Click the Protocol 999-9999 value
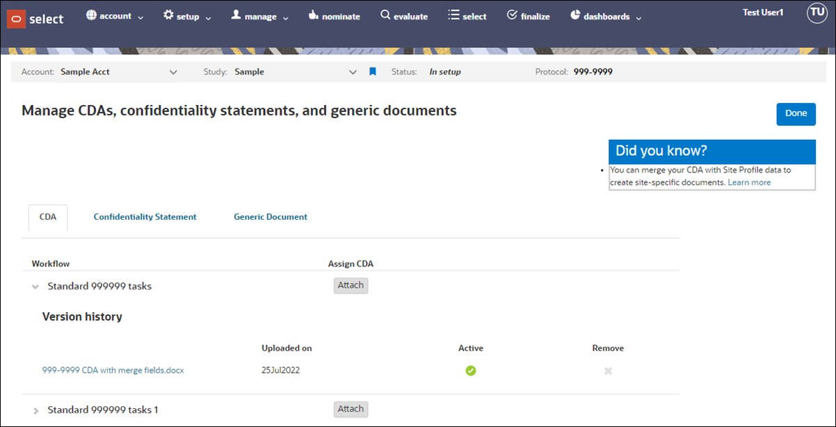 pos(593,72)
